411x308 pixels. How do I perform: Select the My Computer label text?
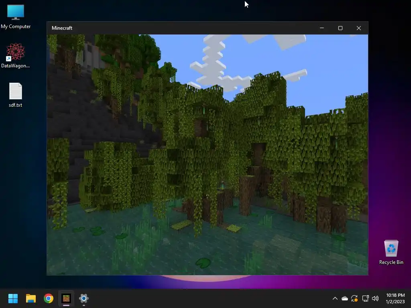(16, 26)
